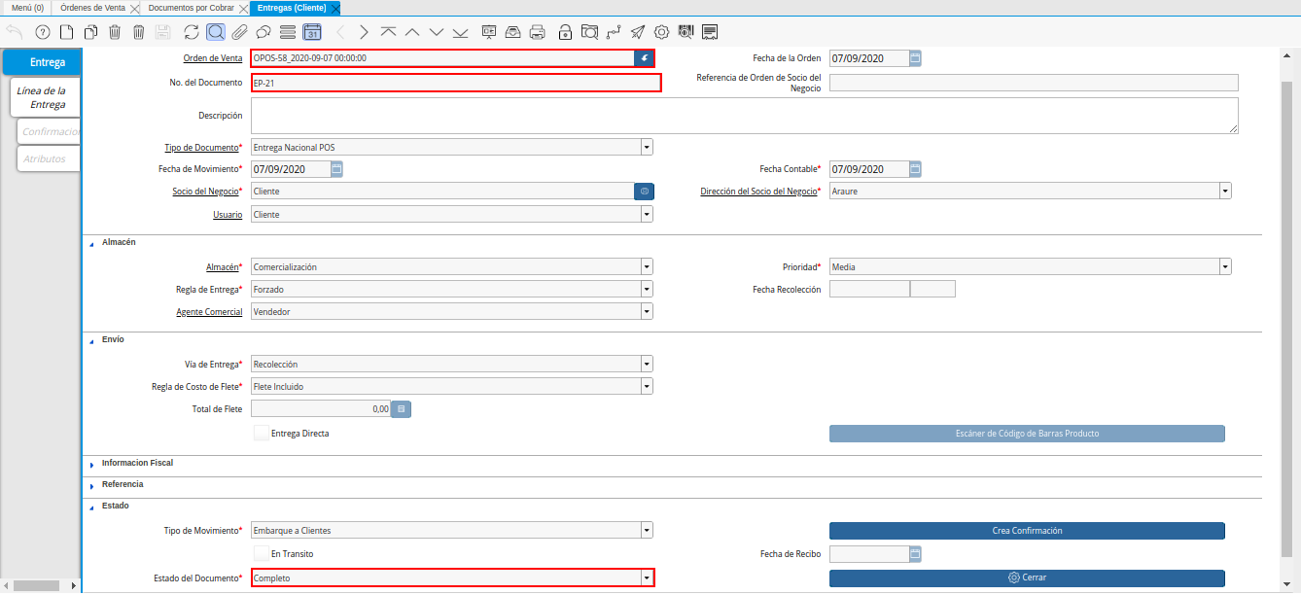Click into the Descripción text field
This screenshot has height=595, width=1301.
[x=744, y=115]
